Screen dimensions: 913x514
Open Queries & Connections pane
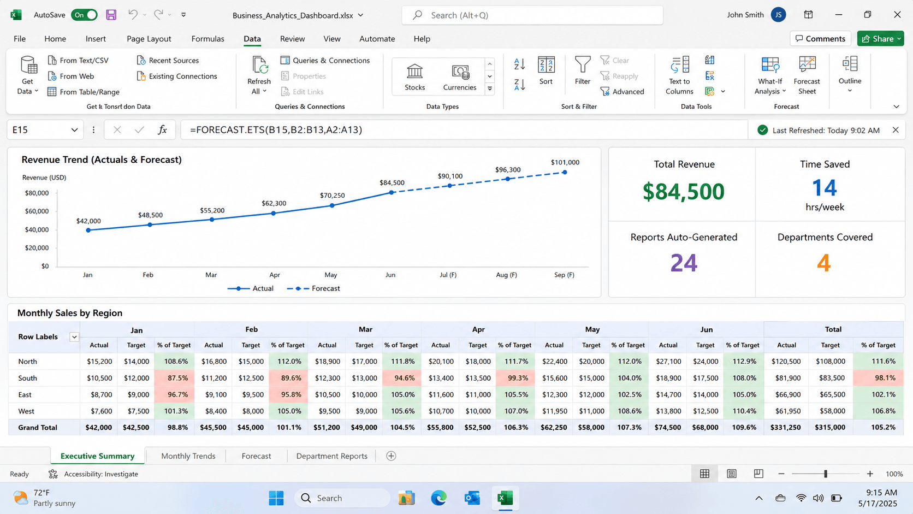click(x=325, y=60)
